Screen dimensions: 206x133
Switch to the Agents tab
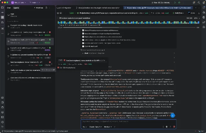pos(16,8)
